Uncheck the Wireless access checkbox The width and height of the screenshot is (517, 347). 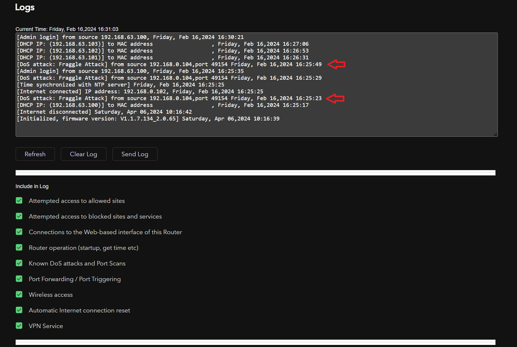[19, 294]
